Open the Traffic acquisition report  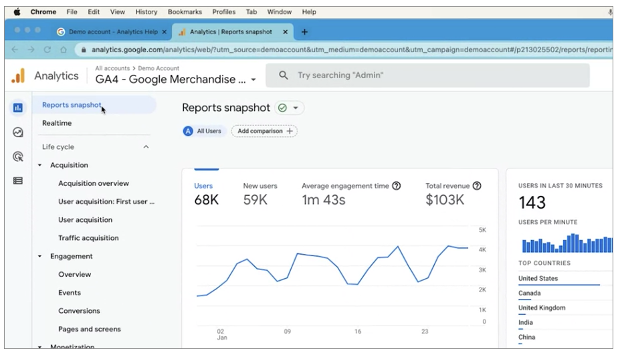(88, 238)
